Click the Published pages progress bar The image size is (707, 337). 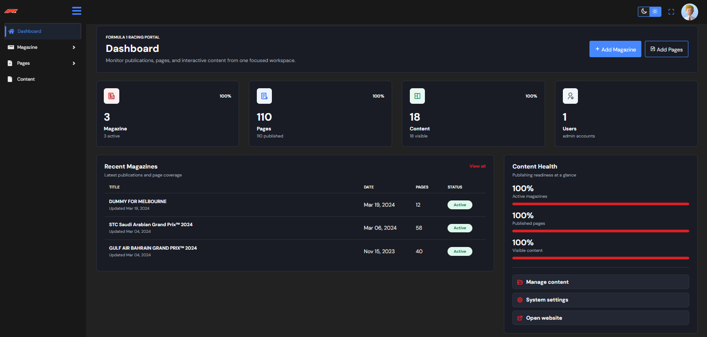(601, 231)
